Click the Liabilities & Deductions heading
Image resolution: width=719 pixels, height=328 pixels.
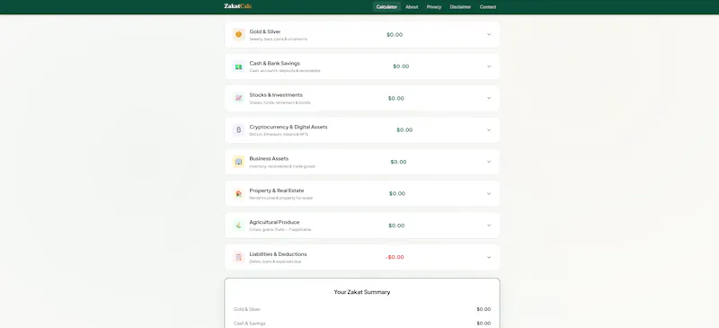(278, 254)
